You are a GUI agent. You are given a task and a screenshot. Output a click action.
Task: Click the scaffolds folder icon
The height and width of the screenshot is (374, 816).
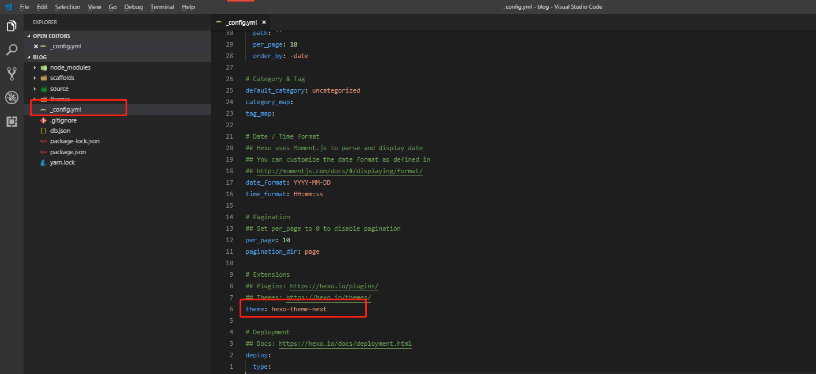[44, 78]
